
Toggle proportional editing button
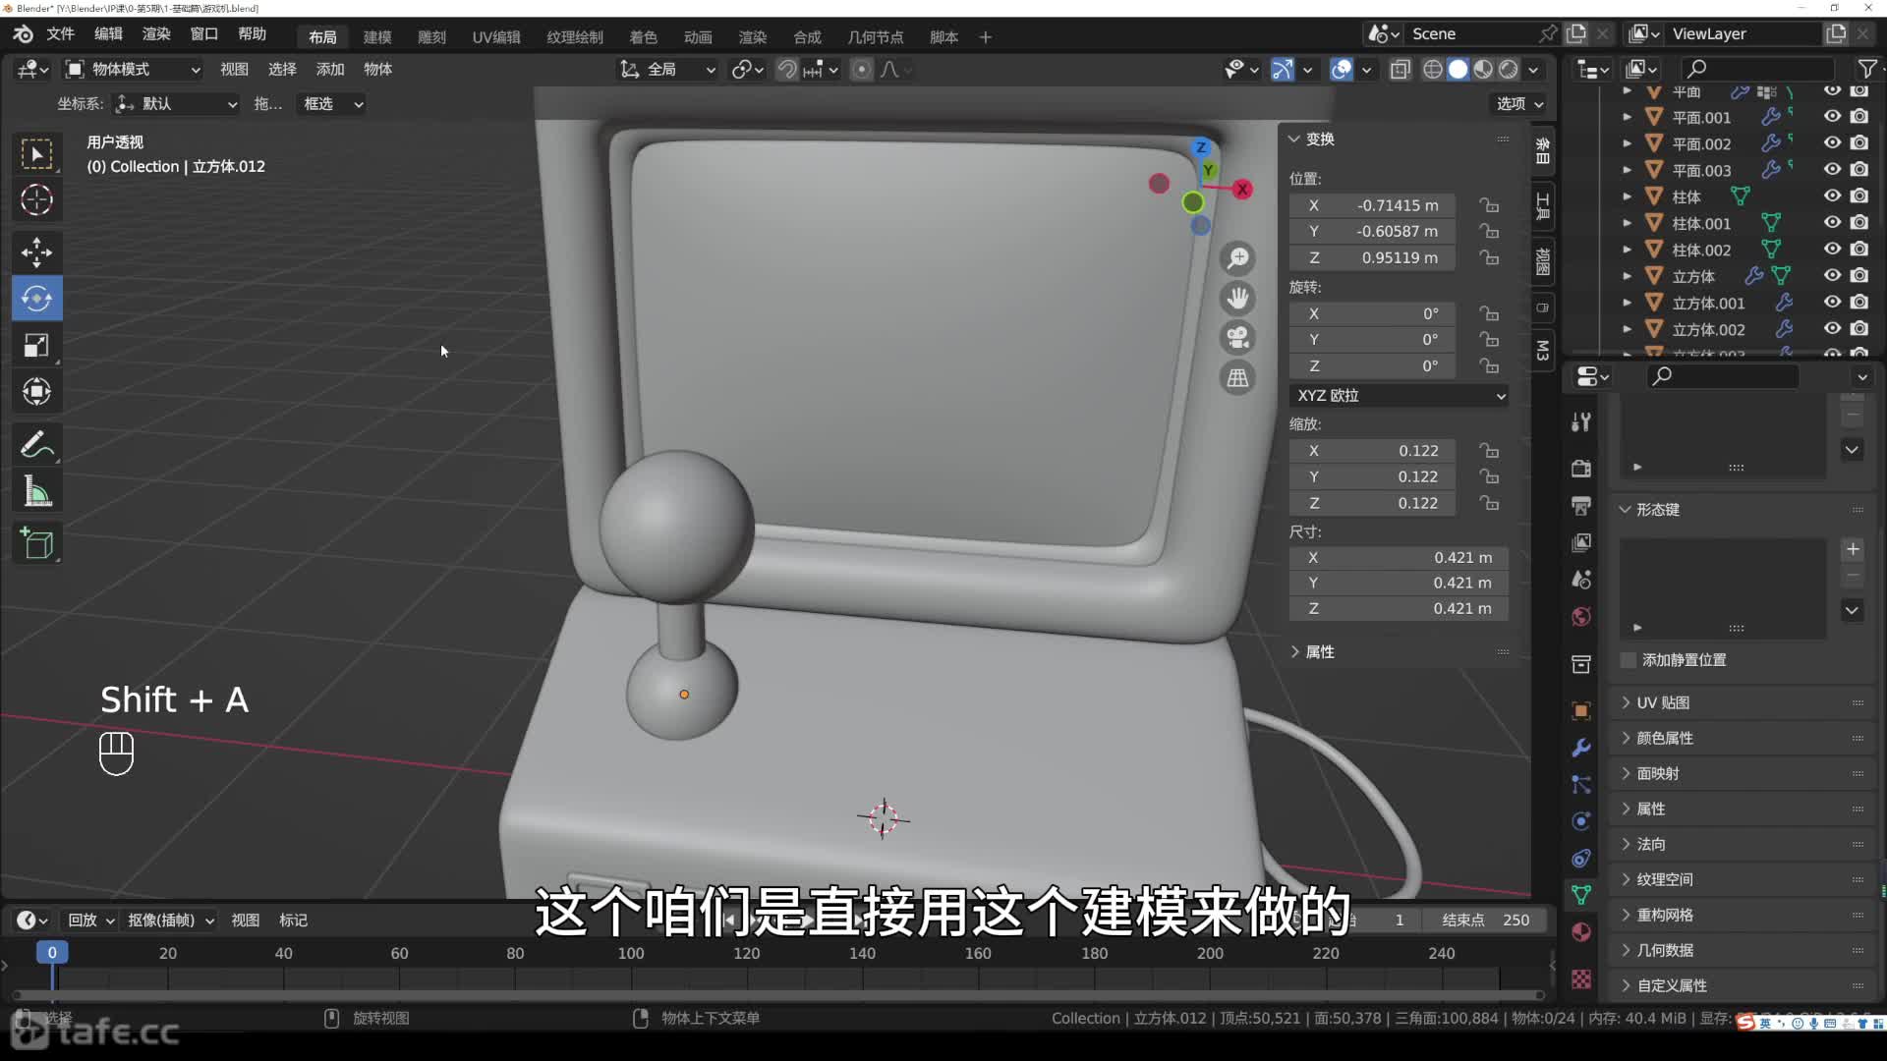click(x=861, y=69)
